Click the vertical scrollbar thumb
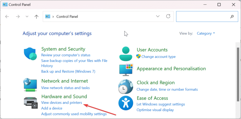This screenshot has height=119, width=241. click(238, 74)
